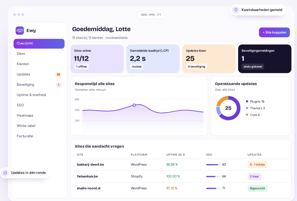Click the Ewy logo icon in the sidebar
Viewport: 297px width, 201px height.
(x=20, y=30)
